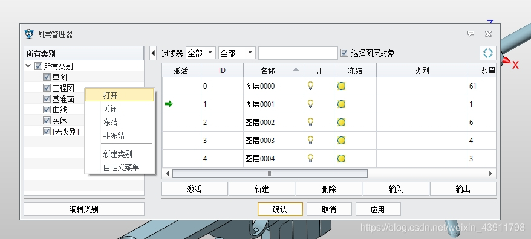Click the freeze circle icon for 图层0004
Image resolution: width=531 pixels, height=239 pixels.
341,158
